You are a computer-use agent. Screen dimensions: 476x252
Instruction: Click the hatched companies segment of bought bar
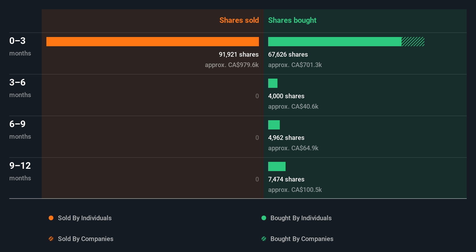(x=413, y=42)
